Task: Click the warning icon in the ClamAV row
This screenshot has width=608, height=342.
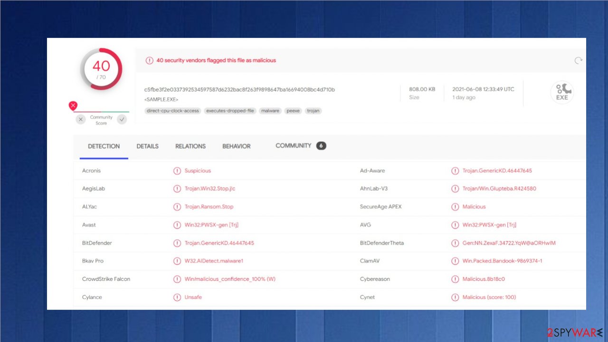Action: tap(455, 261)
